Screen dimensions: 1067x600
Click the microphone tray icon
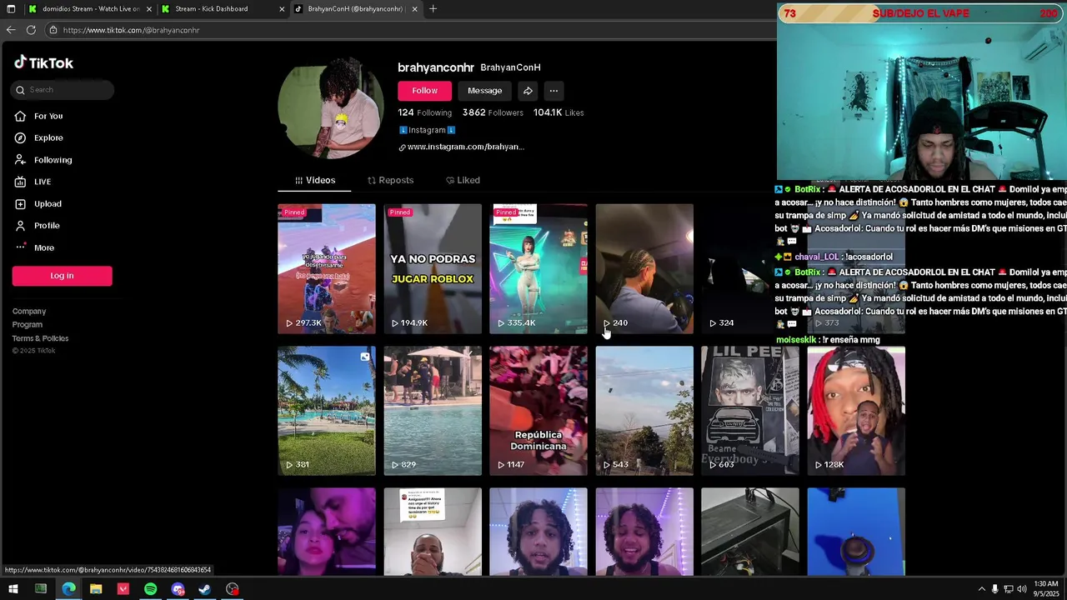tap(994, 589)
